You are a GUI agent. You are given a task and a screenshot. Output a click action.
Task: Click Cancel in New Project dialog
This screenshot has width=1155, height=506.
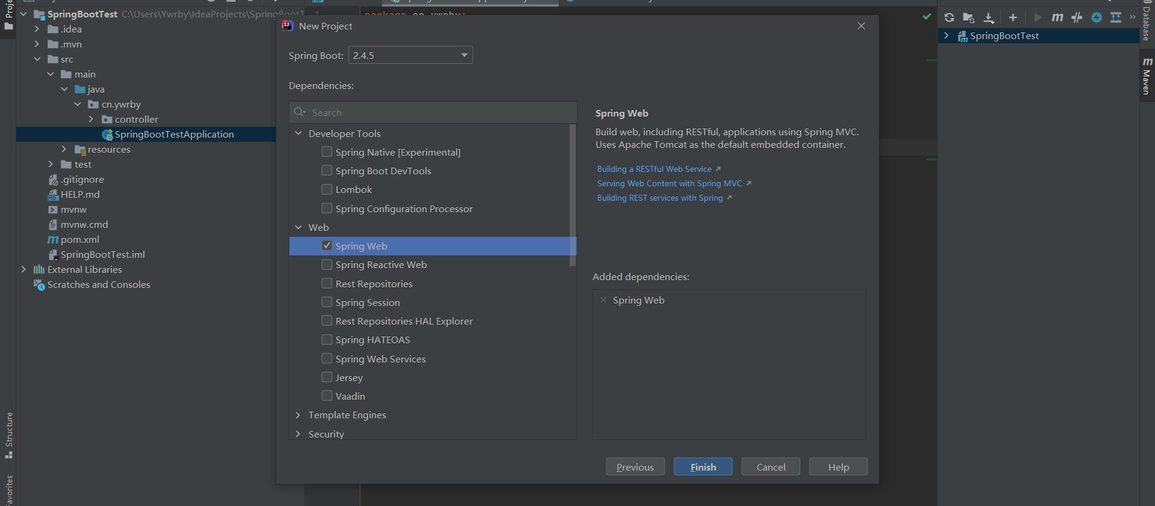771,467
